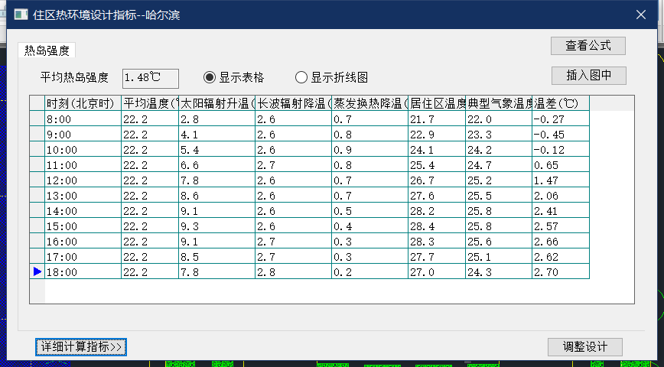Click the 平均温度 column header
The width and height of the screenshot is (664, 367).
[x=150, y=103]
